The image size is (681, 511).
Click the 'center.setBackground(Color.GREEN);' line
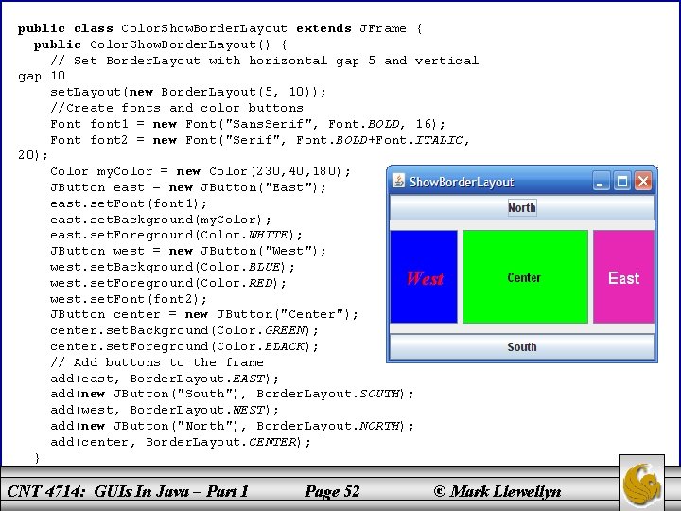point(184,330)
